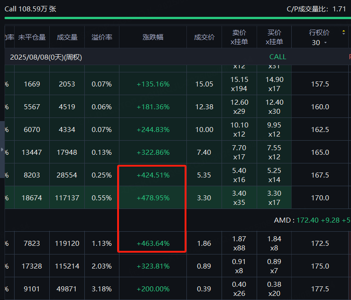Click the 卖价 x挂单 column header
The height and width of the screenshot is (300, 351).
[x=239, y=37]
